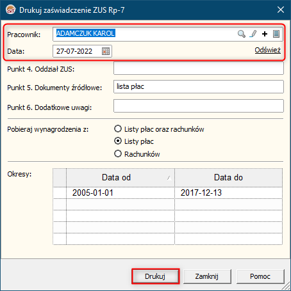The image size is (291, 291).
Task: Click the Zamknij button
Action: click(x=207, y=276)
